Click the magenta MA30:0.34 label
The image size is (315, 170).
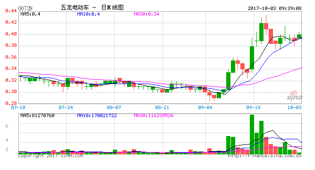146,14
